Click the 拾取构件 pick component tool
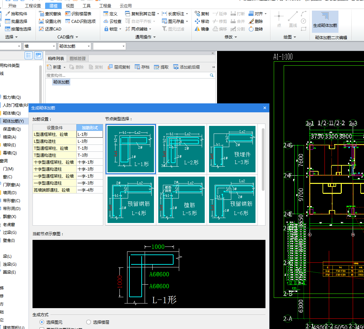Screen dimensions: 364x329 16,14
